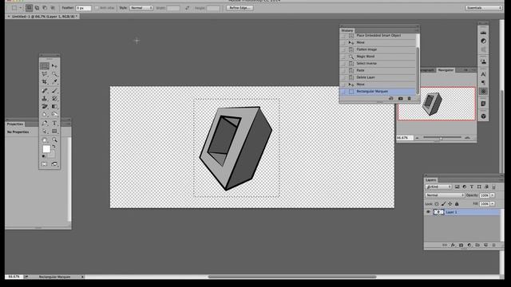Delete current history state with trash icon
This screenshot has width=511, height=287.
pyautogui.click(x=410, y=99)
